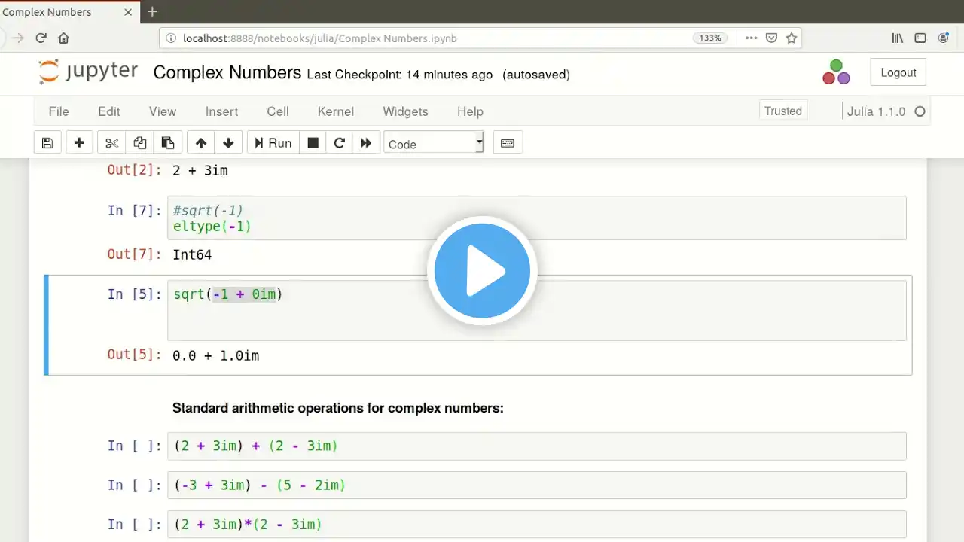Click the Out[5] result 0.0 + 1.0im

[216, 355]
